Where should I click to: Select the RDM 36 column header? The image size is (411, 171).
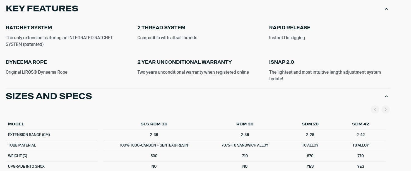coord(245,124)
